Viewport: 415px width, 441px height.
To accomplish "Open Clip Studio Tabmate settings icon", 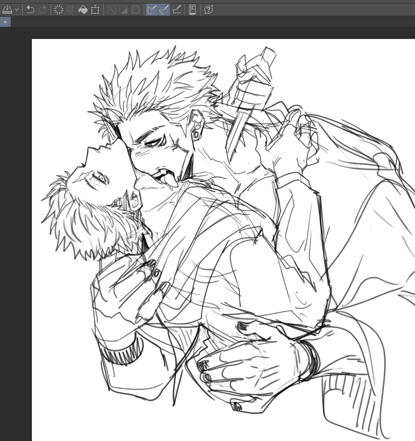I will (x=192, y=10).
